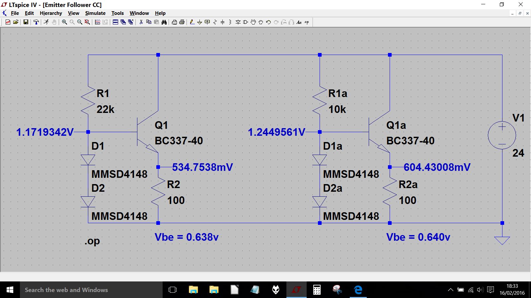Open a file with the folder icon
The height and width of the screenshot is (298, 531).
(16, 22)
